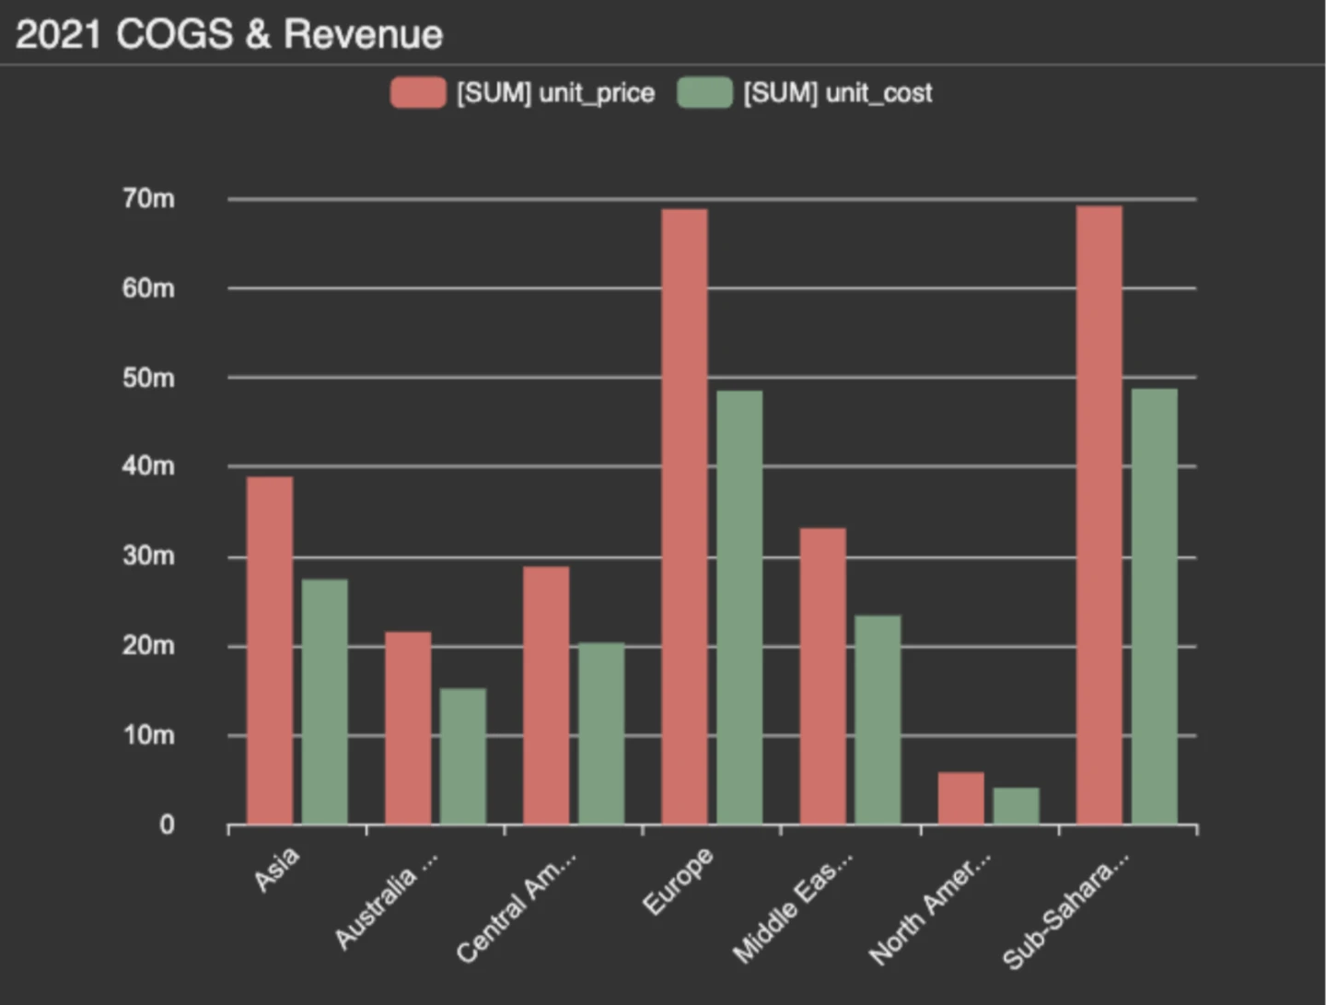Click the Australia green unit_cost bar
The height and width of the screenshot is (1005, 1326).
[463, 756]
